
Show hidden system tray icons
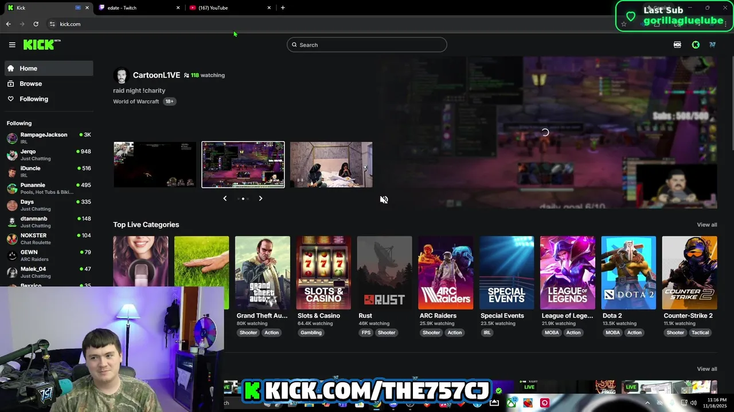pos(647,403)
